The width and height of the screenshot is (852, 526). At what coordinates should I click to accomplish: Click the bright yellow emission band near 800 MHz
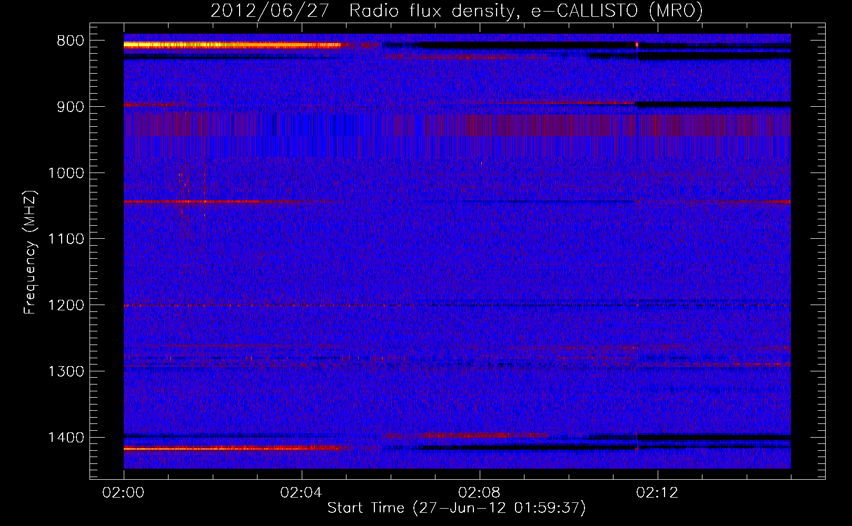coord(232,45)
